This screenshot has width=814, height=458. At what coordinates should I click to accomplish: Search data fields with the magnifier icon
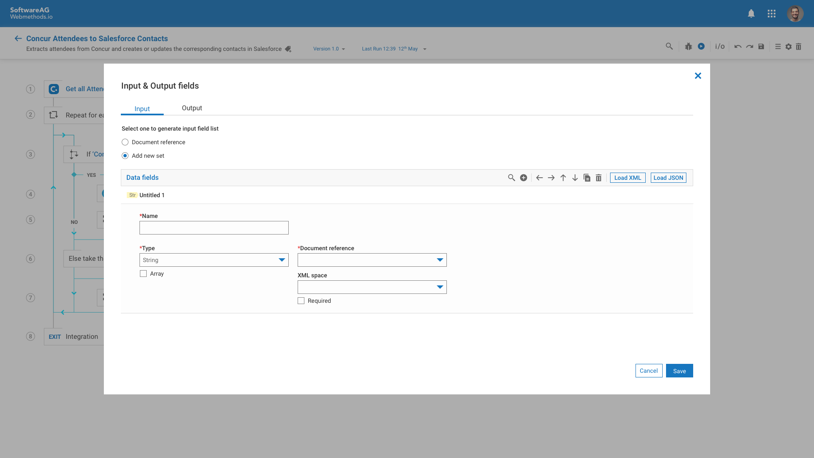pyautogui.click(x=511, y=178)
